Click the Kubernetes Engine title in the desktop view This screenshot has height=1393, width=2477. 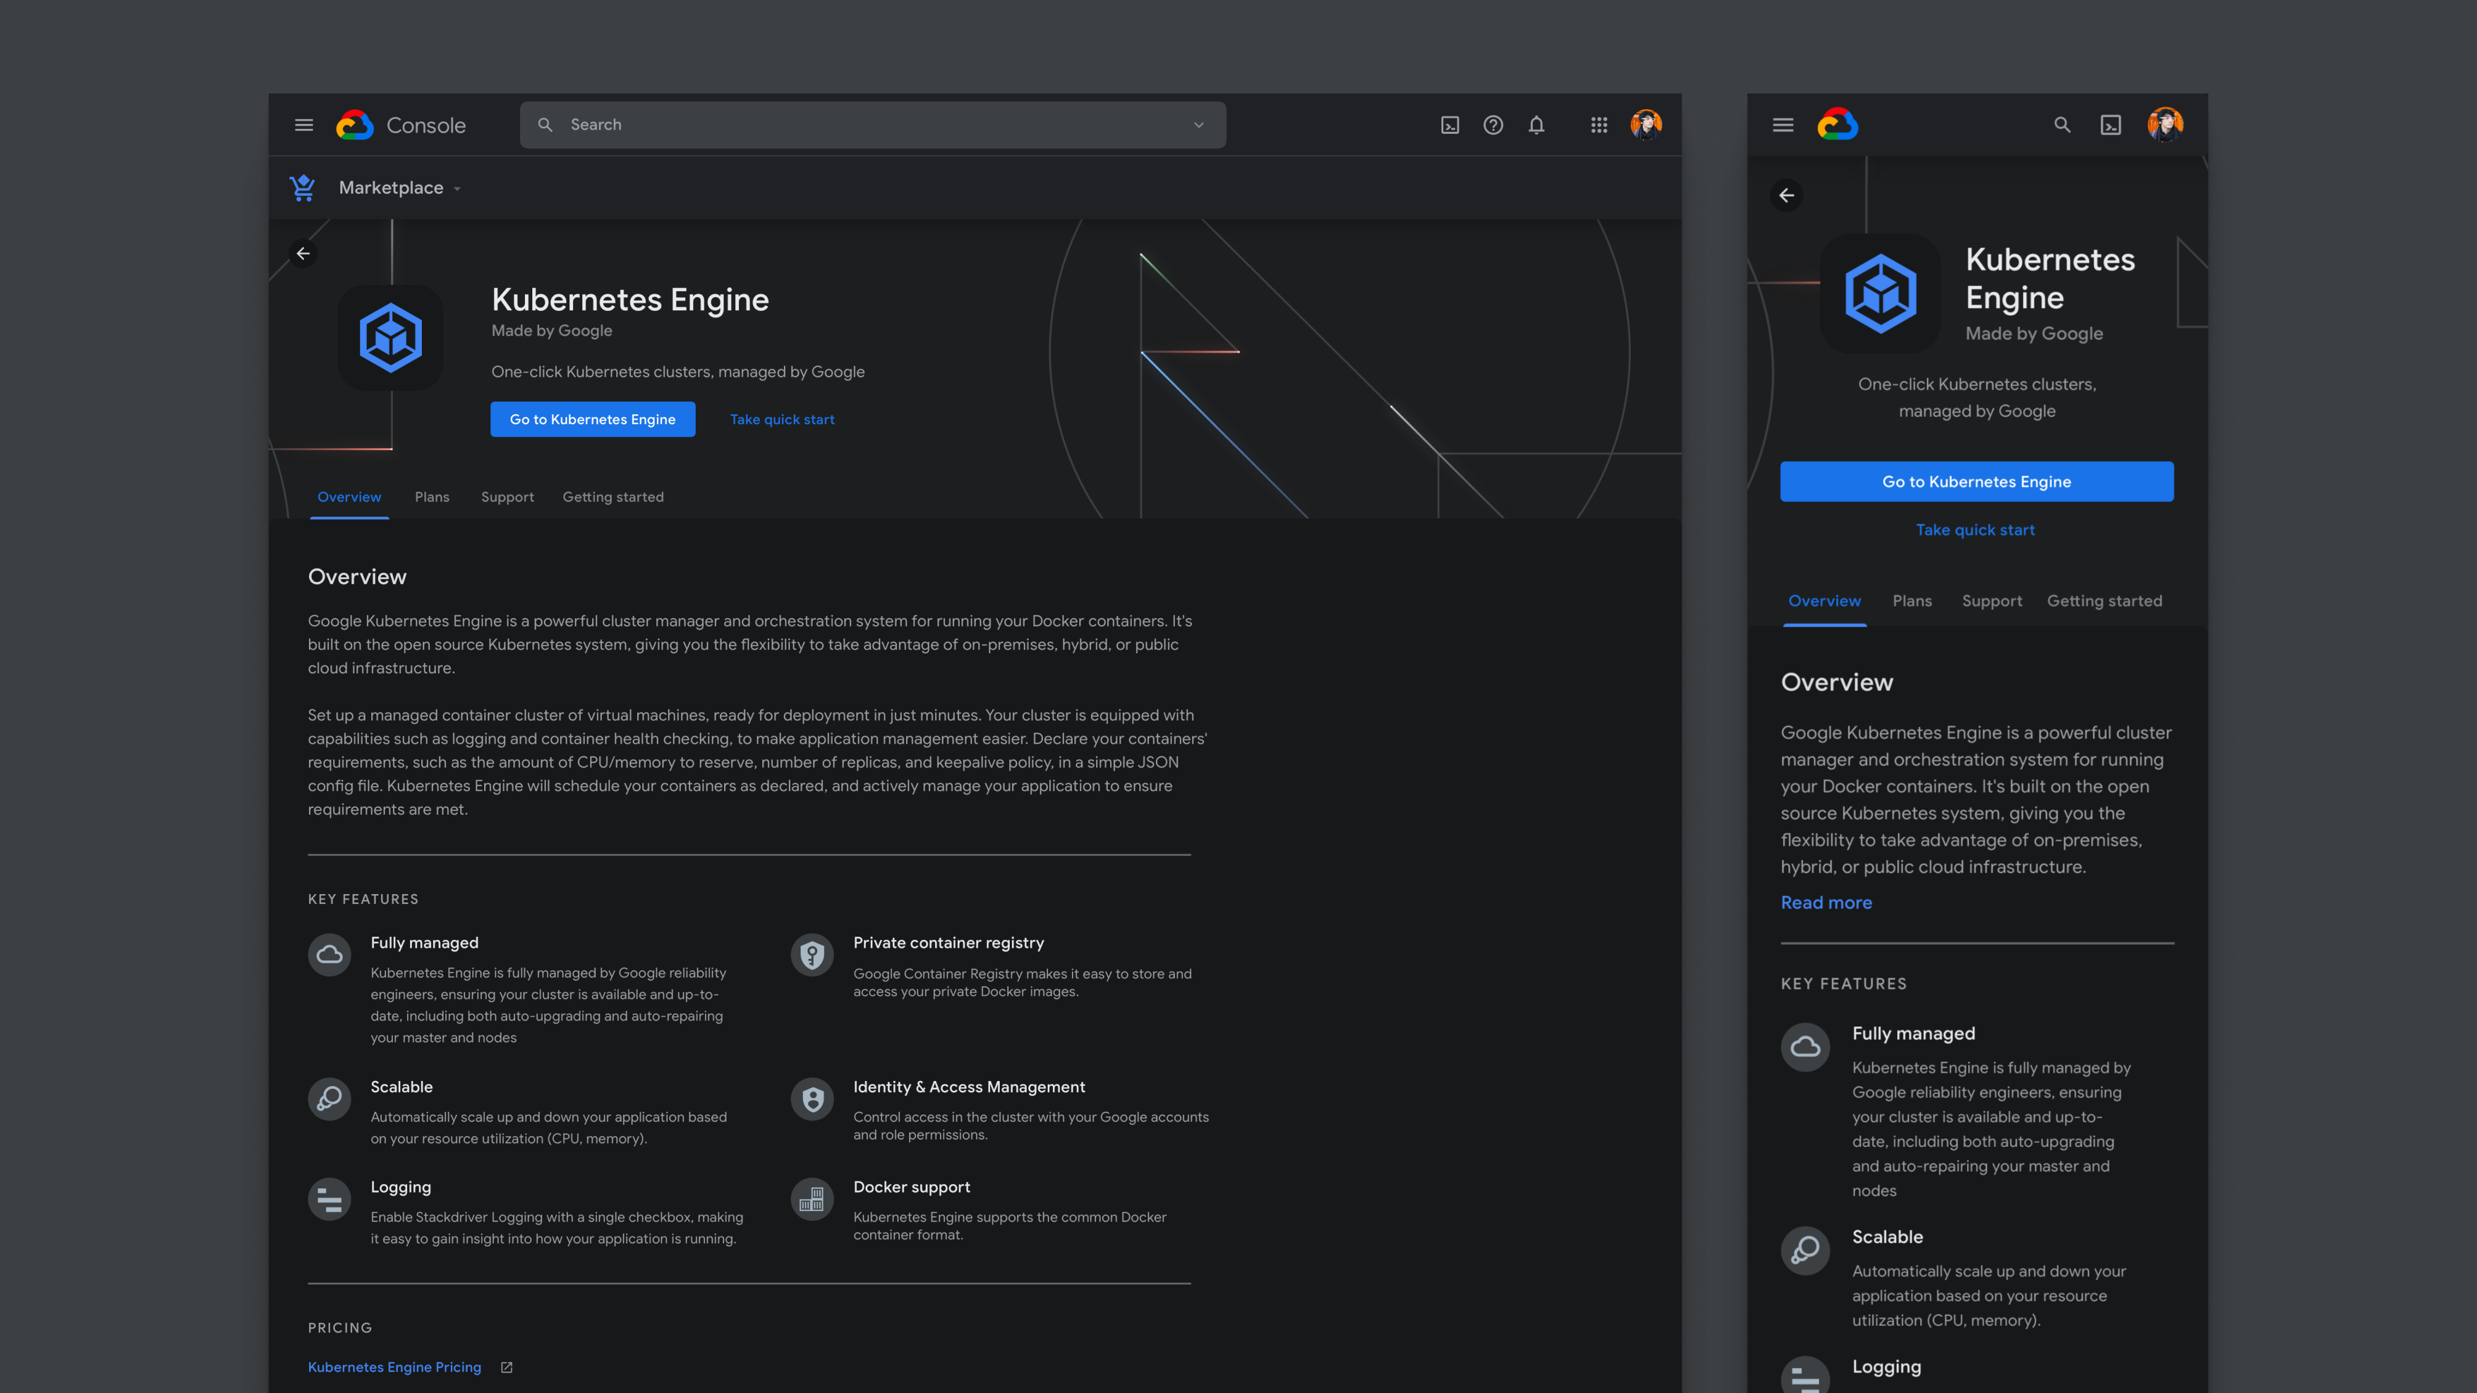pos(630,300)
